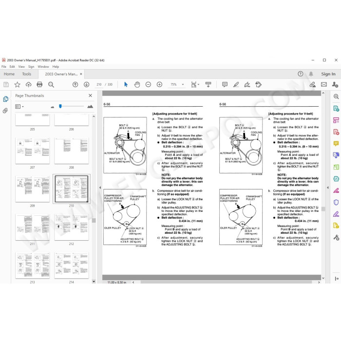Go to the previous page arrow
Screen dimensions: 341x341
[75, 85]
